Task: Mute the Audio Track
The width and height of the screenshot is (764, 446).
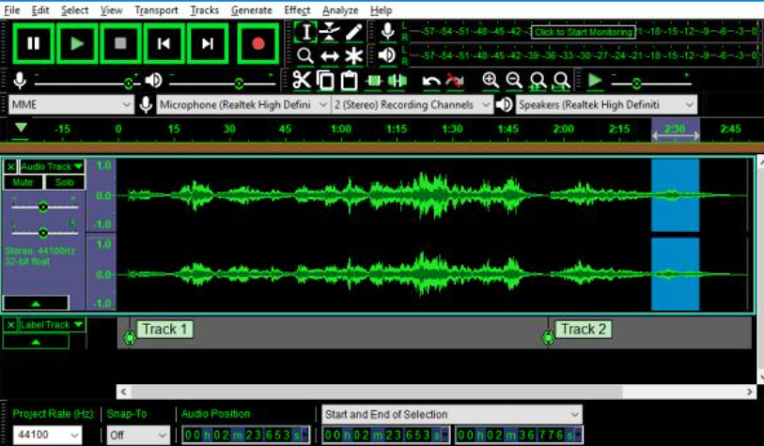Action: pyautogui.click(x=23, y=182)
